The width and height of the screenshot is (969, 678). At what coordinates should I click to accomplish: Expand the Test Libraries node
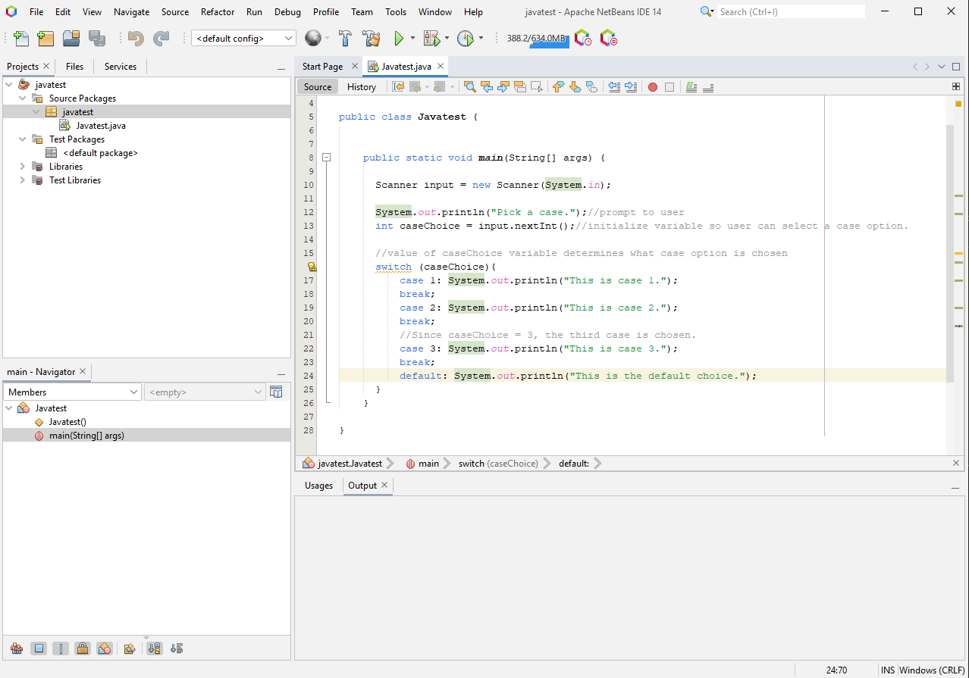tap(22, 180)
